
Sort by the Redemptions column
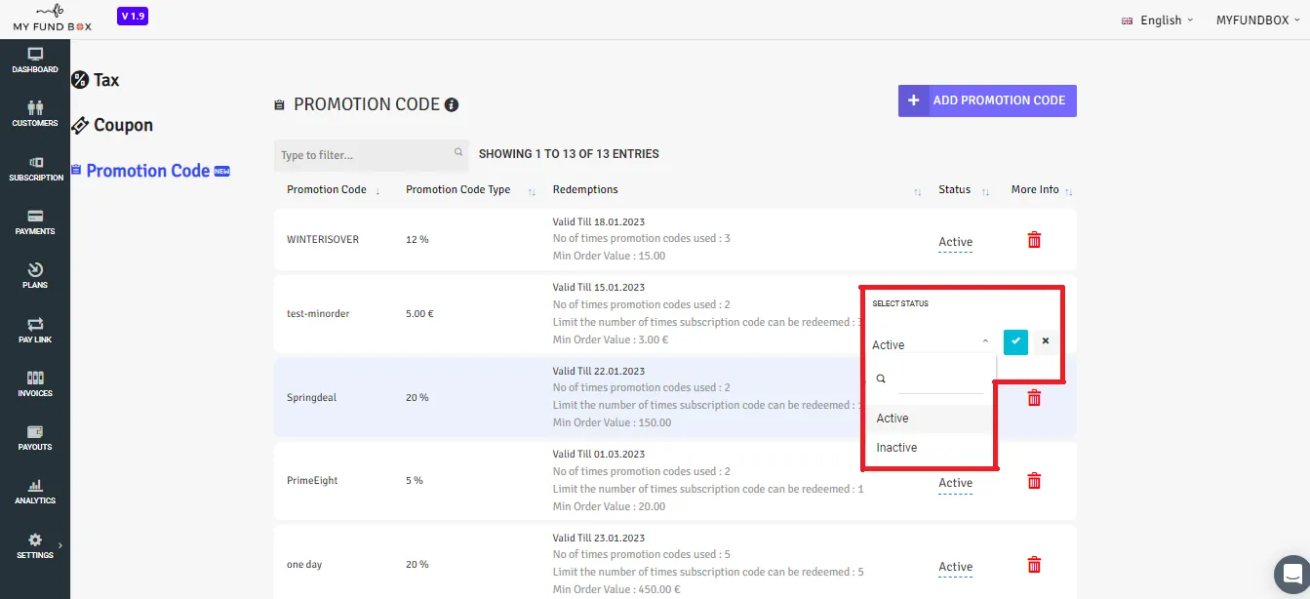(736, 190)
